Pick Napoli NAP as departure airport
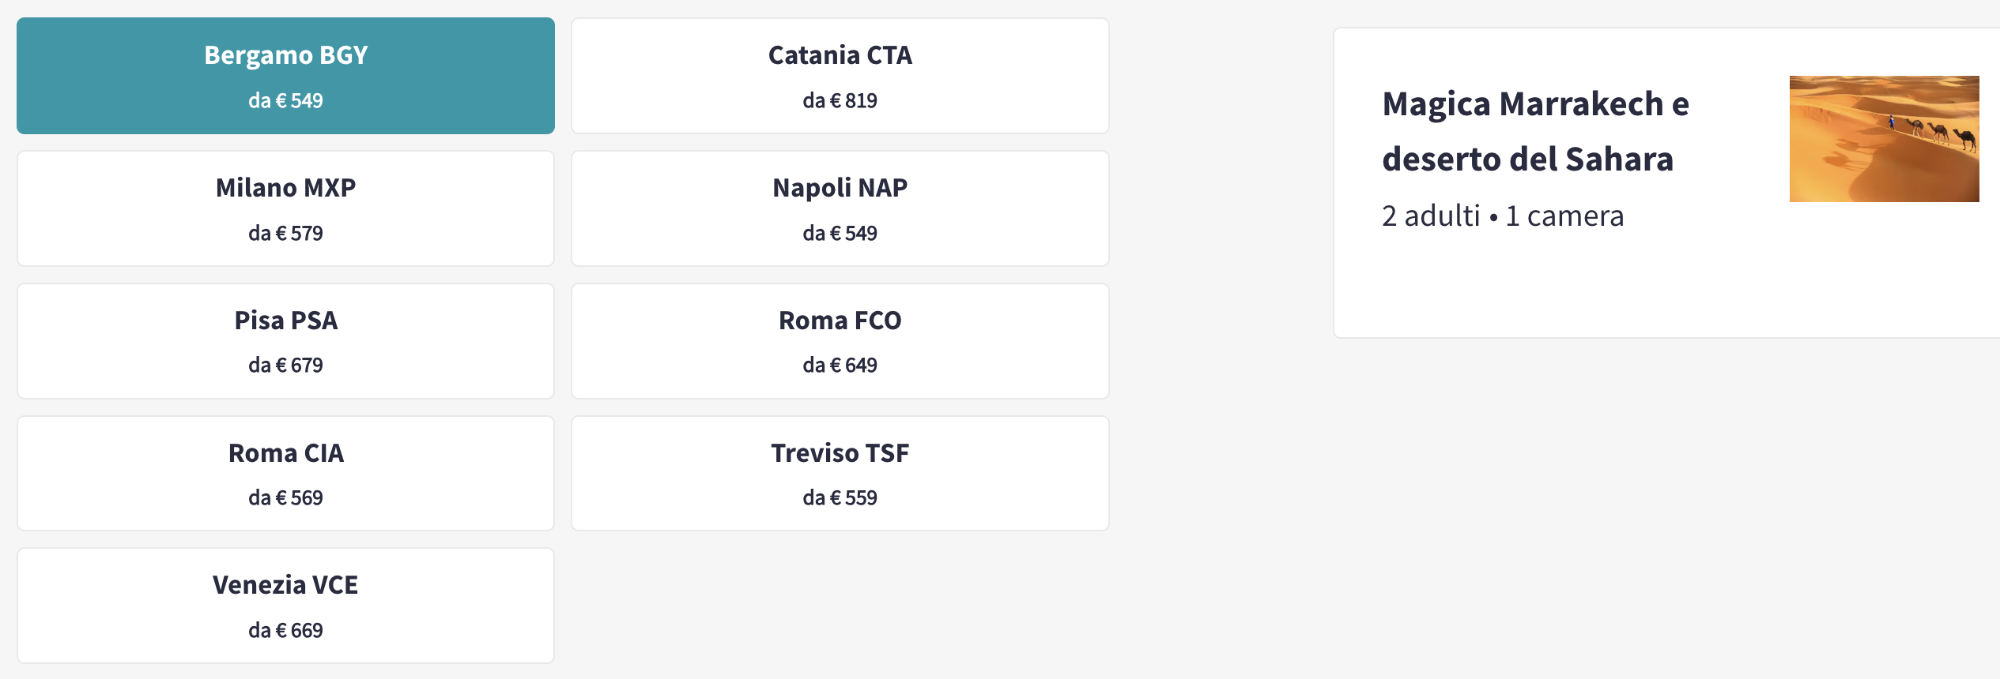 tap(840, 208)
